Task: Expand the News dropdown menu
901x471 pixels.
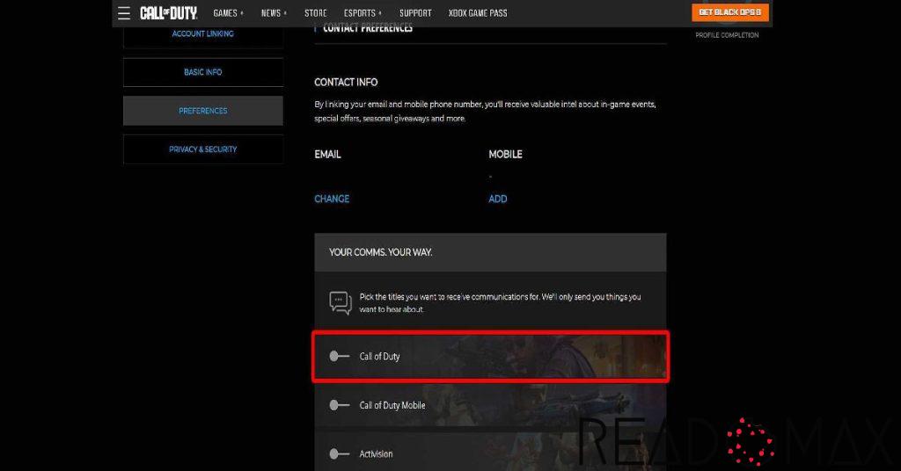Action: pos(274,13)
